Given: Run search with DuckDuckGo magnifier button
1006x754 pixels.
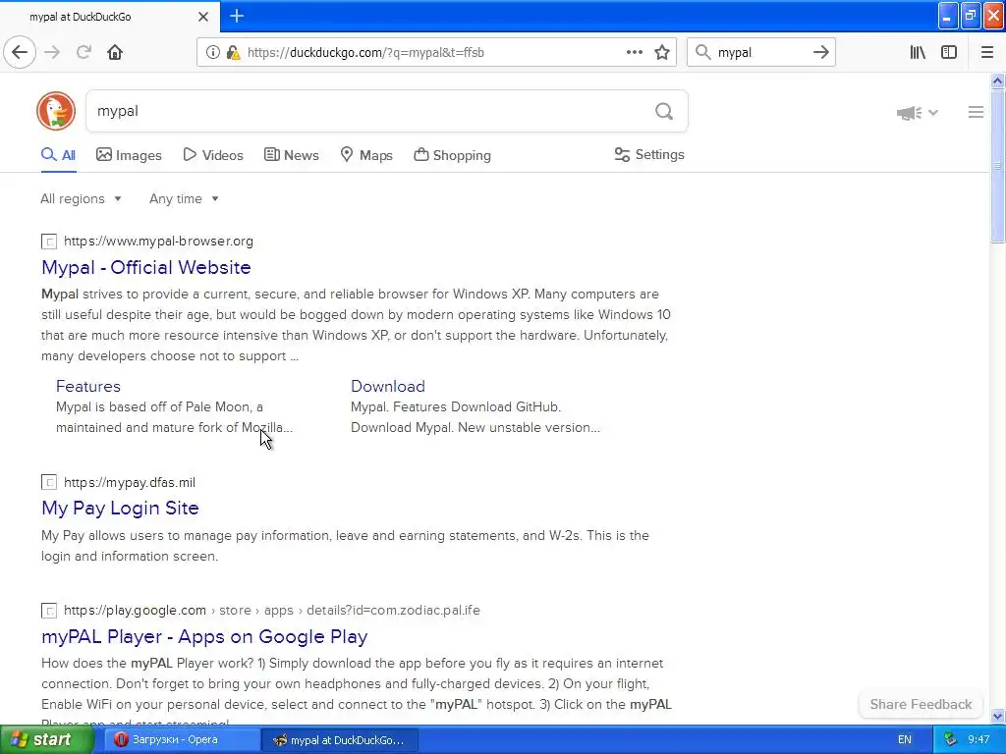Looking at the screenshot, I should pos(664,112).
